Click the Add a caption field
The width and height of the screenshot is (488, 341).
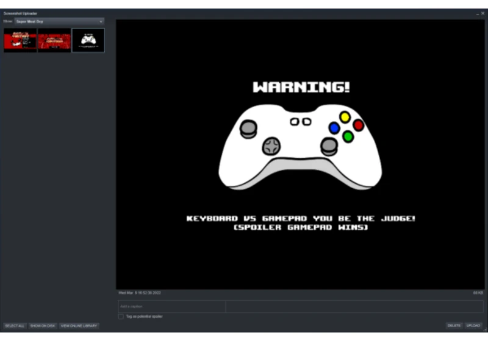[172, 306]
